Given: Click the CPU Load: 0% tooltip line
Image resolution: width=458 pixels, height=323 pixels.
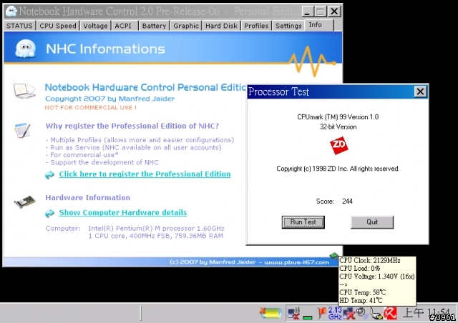Looking at the screenshot, I should pos(359,268).
